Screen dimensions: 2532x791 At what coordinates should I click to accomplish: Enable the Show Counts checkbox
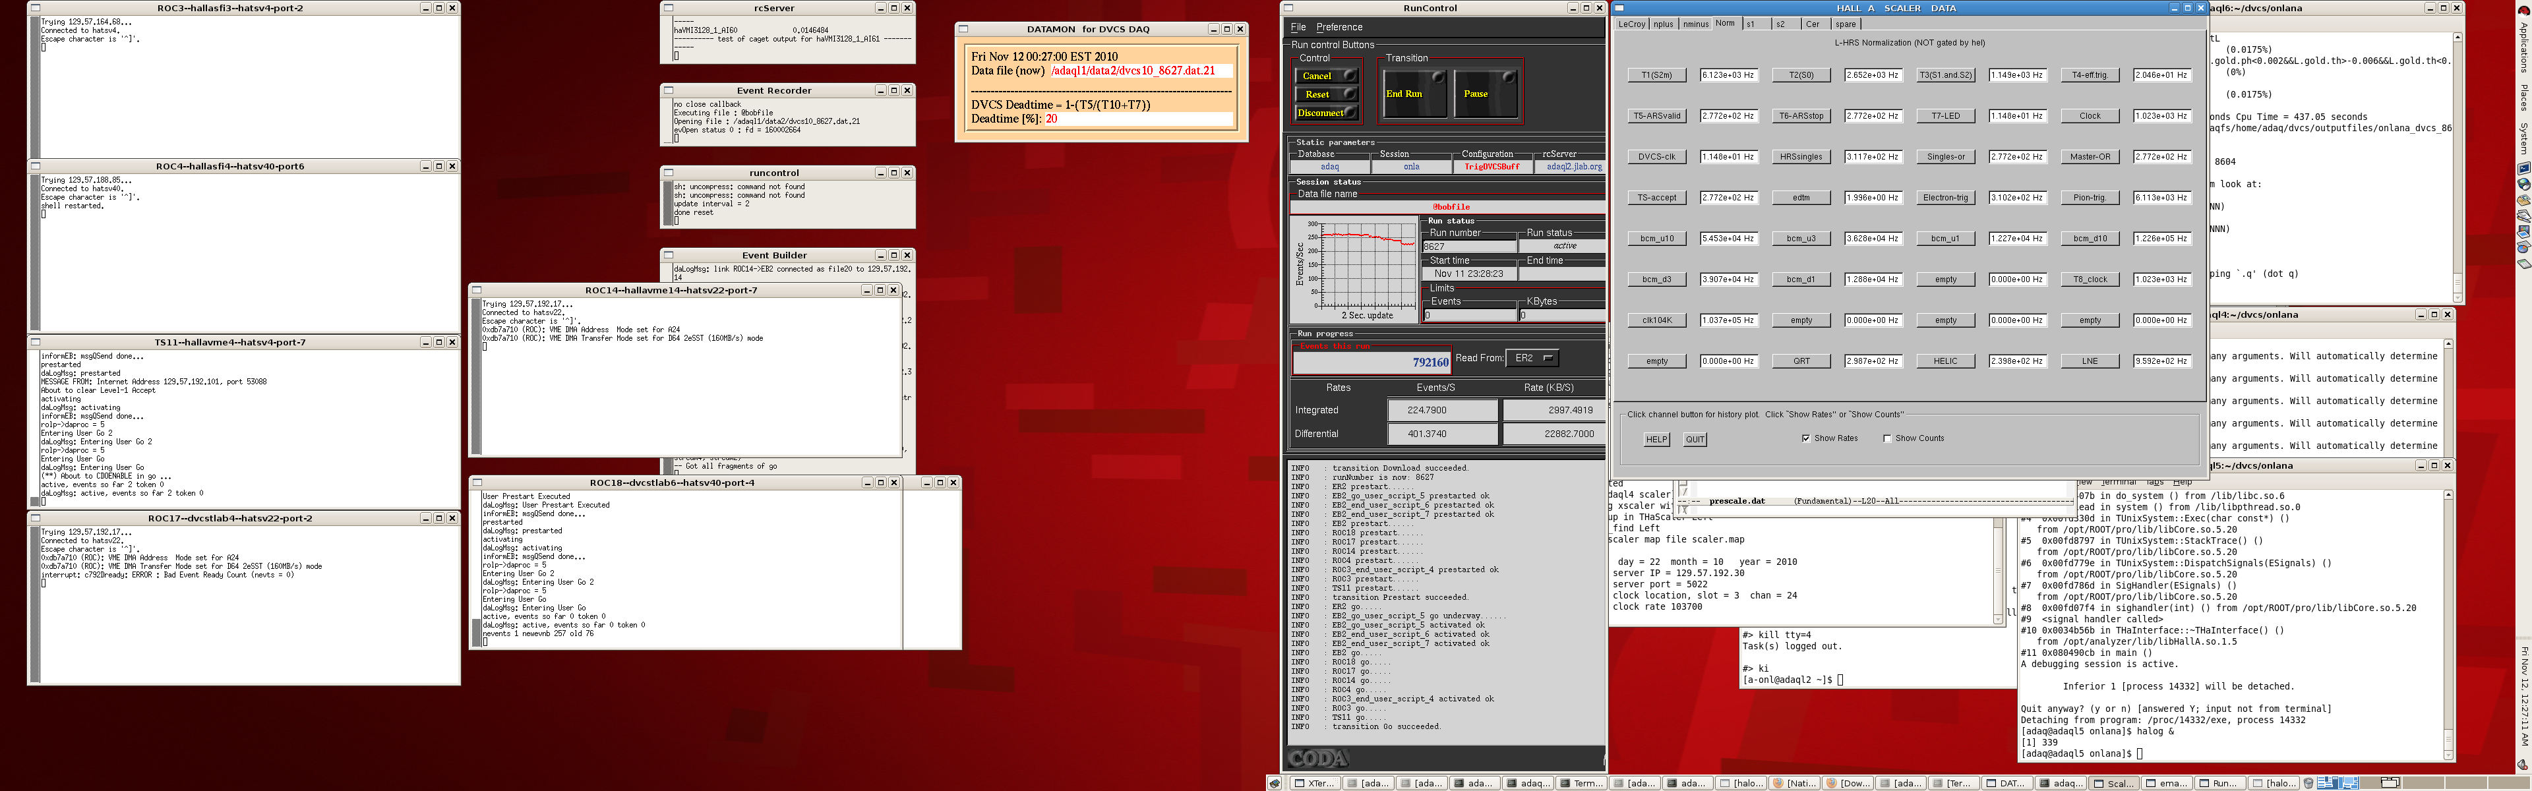point(1887,438)
